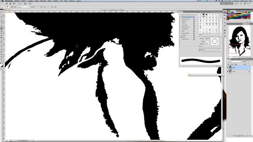This screenshot has width=253, height=142.
Task: Open the layer blend mode Normal dropdown
Action: (x=234, y=62)
